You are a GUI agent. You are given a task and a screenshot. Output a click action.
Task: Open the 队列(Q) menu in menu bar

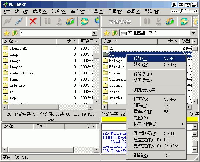[x=59, y=12]
